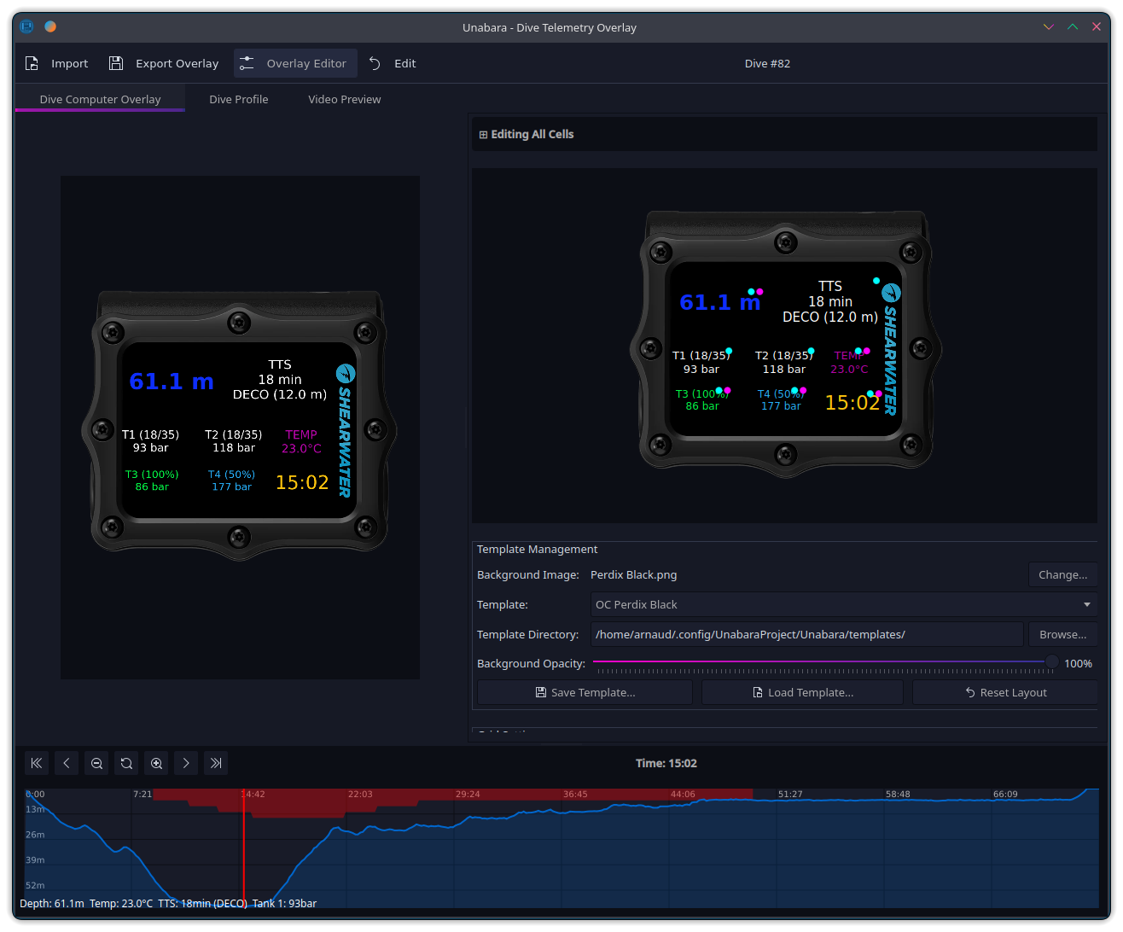Click the Save Template... button
Viewport: 1123px width, 932px height.
coord(585,692)
